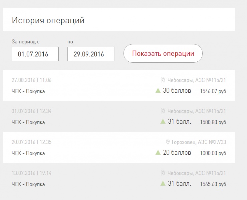This screenshot has height=200, width=247.
Task: Select the 27.08.2016 ЧЕК - Покупка entry
Action: tap(28, 91)
